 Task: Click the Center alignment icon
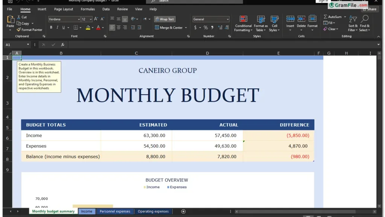(x=118, y=28)
